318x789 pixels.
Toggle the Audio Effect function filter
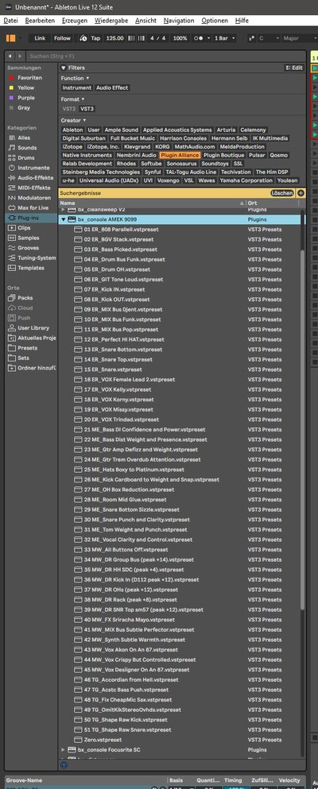[113, 87]
